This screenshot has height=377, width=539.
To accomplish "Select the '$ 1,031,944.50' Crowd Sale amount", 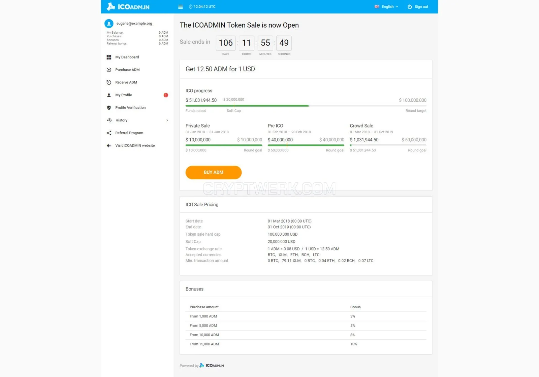I will tap(364, 140).
